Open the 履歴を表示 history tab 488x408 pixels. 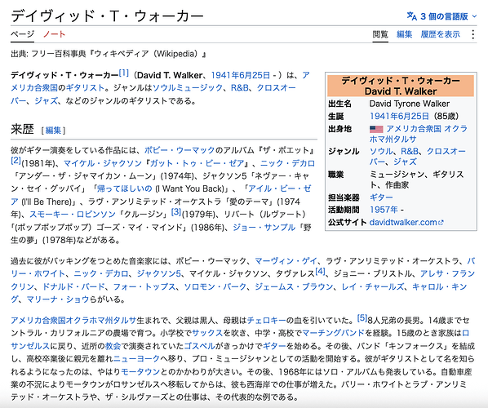point(441,34)
